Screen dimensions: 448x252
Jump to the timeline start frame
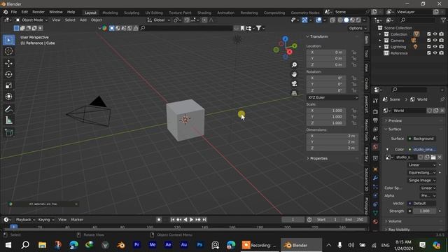173,220
